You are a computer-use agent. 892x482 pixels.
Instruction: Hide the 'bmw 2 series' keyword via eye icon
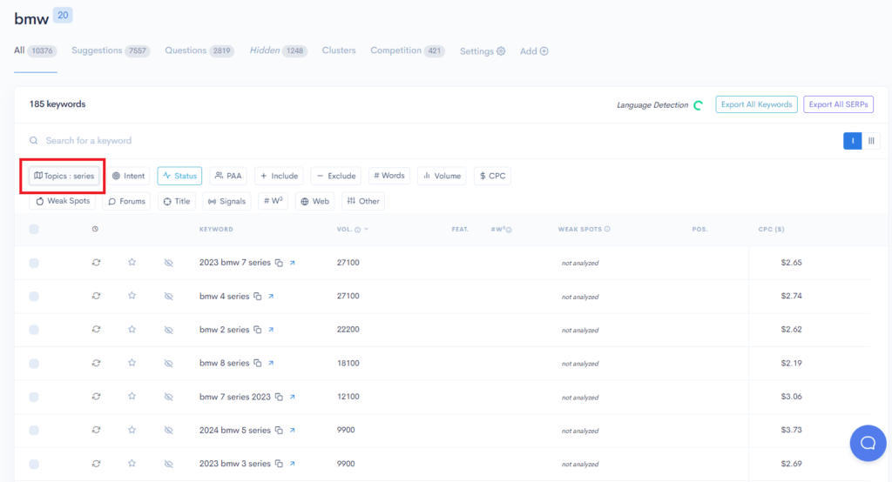point(168,330)
